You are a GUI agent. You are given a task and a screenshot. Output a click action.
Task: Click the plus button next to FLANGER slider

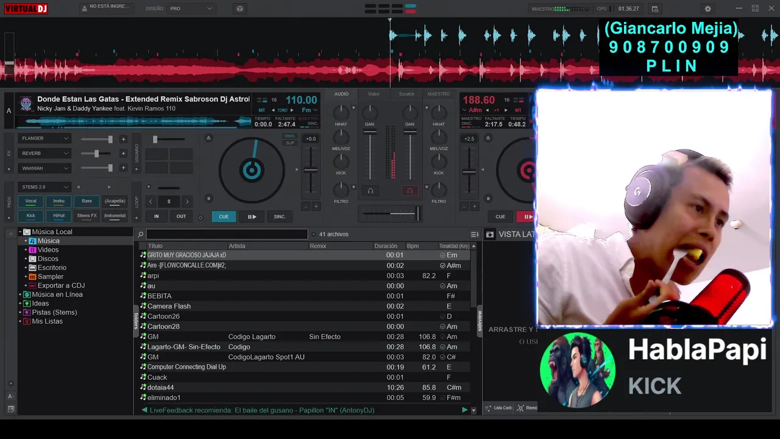coord(123,139)
